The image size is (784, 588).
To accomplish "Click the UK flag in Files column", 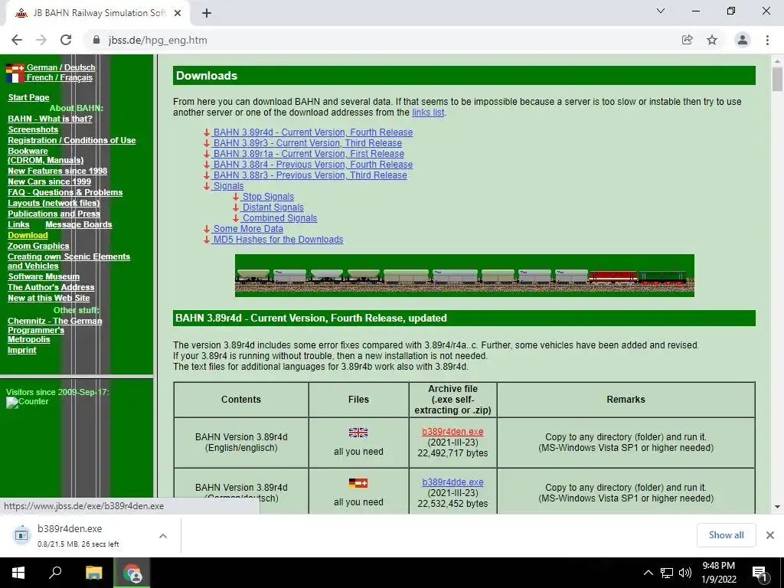I will click(x=358, y=433).
